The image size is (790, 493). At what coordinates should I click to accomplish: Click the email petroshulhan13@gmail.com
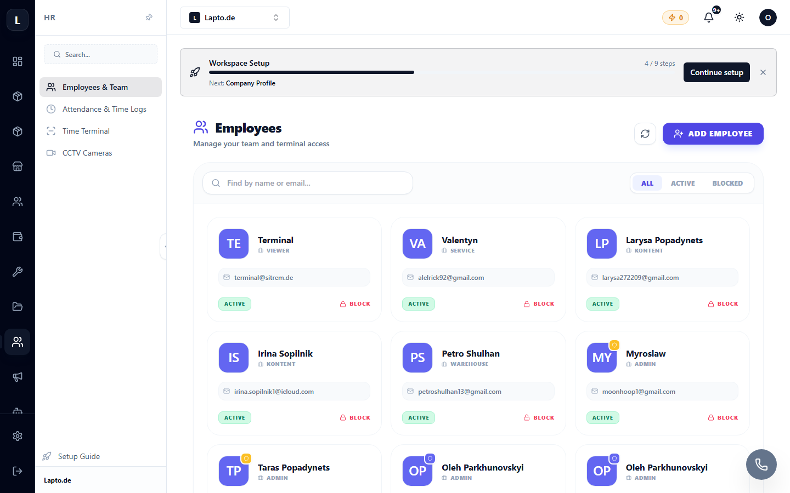click(460, 392)
